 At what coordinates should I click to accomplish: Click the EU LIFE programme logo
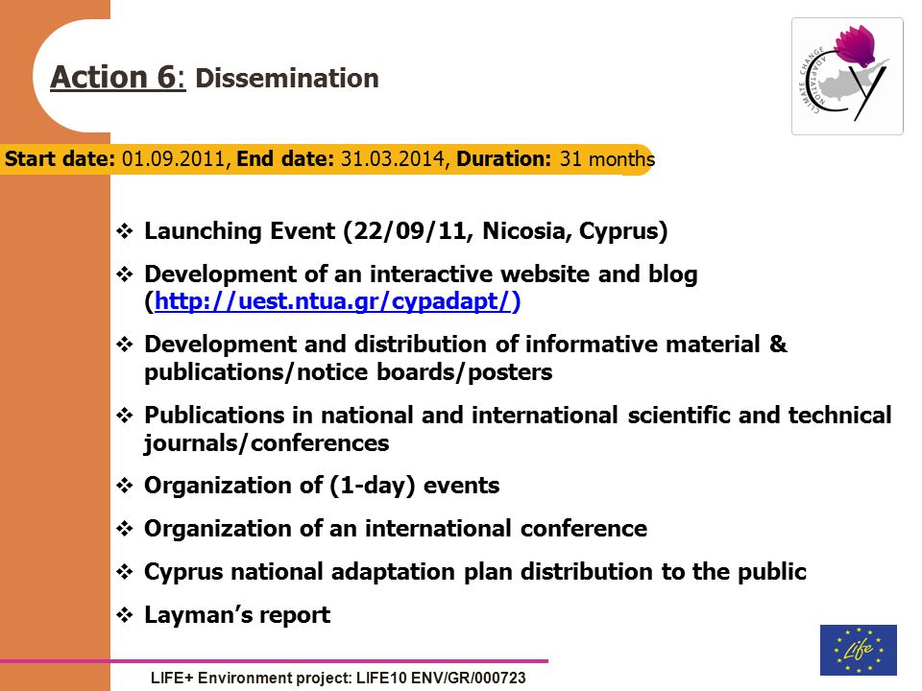[x=858, y=650]
